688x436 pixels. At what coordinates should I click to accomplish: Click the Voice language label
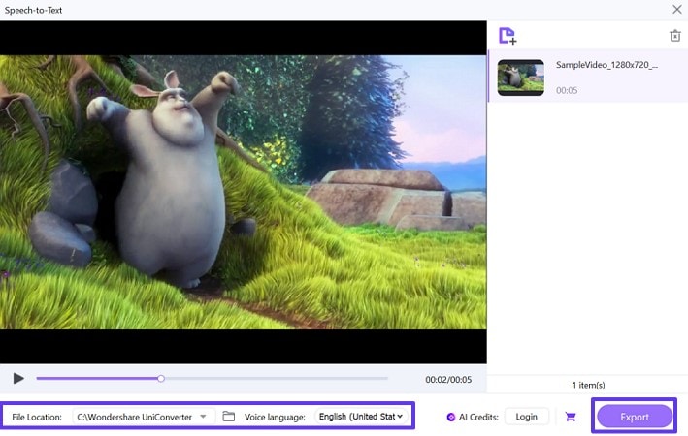275,417
